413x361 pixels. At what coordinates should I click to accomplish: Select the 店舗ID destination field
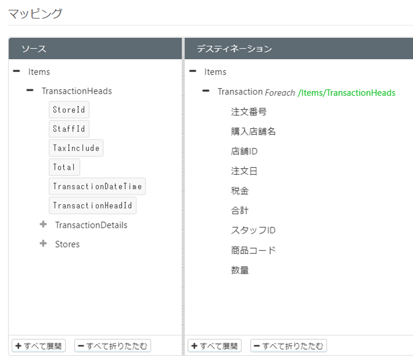244,151
